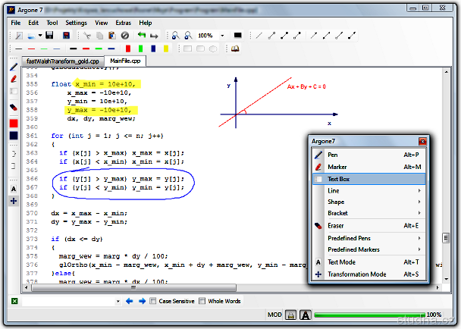Select the Marker tool in left sidebar

14,79
